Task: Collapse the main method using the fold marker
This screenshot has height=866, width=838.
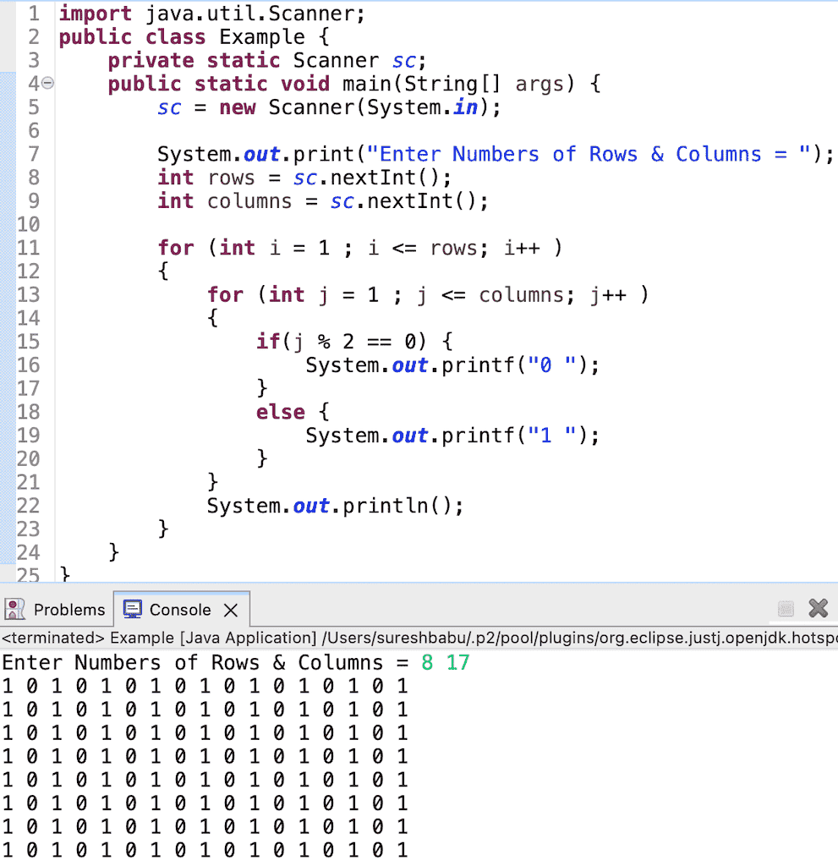Action: point(46,83)
